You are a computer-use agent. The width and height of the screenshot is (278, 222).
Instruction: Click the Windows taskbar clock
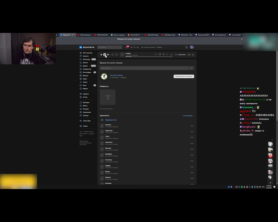(x=269, y=187)
